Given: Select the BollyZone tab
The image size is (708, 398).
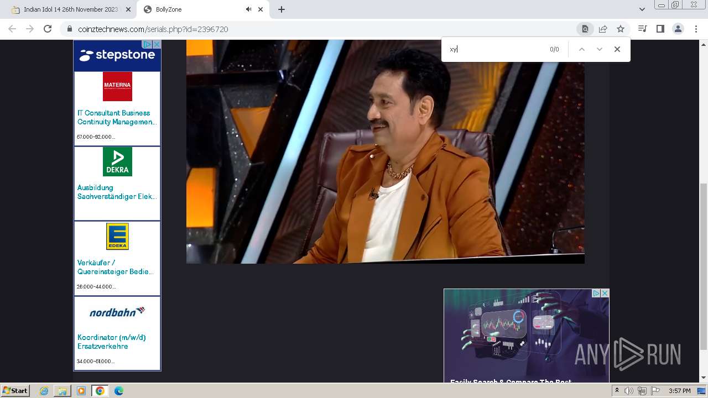Looking at the screenshot, I should [202, 9].
